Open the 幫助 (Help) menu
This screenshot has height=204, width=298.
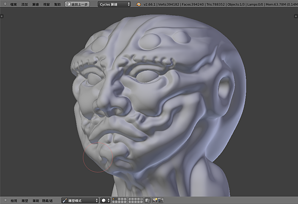point(58,4)
